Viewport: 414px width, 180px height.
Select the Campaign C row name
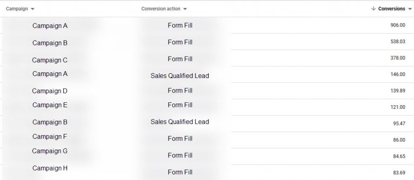point(50,60)
